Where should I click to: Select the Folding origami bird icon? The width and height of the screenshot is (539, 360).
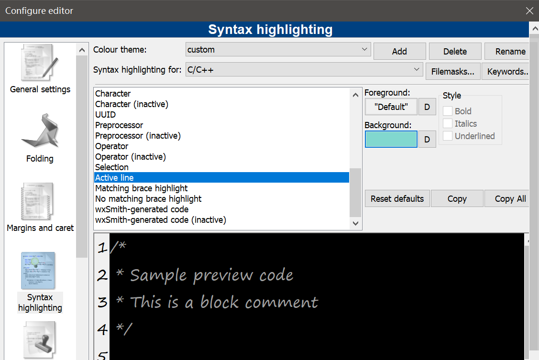40,131
